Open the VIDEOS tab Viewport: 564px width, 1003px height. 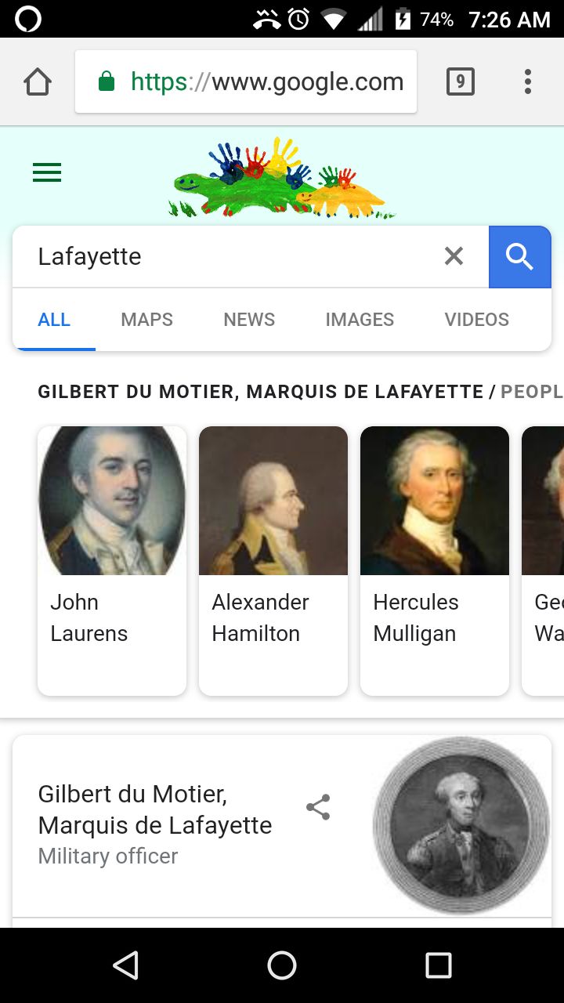pos(477,320)
